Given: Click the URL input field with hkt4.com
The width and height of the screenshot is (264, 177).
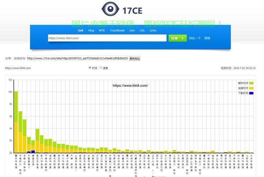Looking at the screenshot, I should pyautogui.click(x=107, y=38).
